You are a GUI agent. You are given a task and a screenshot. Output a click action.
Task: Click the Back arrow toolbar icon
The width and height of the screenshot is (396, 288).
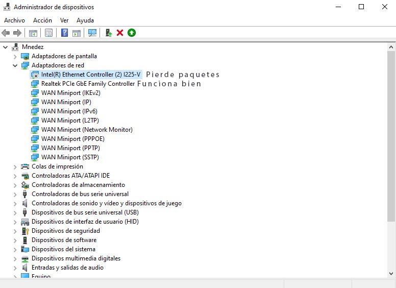click(6, 33)
